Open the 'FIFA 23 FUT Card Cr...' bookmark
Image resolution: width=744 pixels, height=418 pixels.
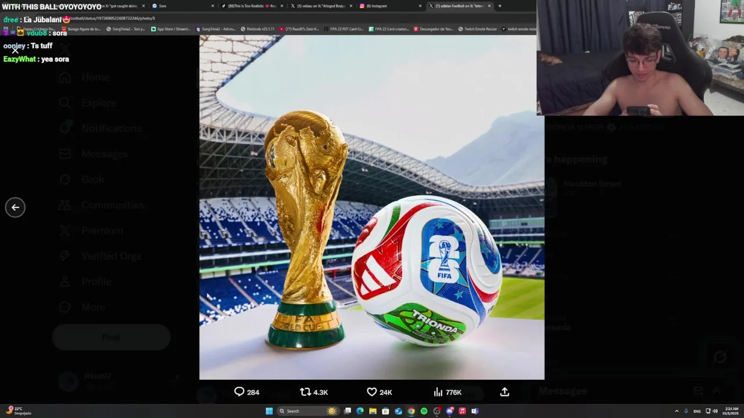[x=343, y=29]
